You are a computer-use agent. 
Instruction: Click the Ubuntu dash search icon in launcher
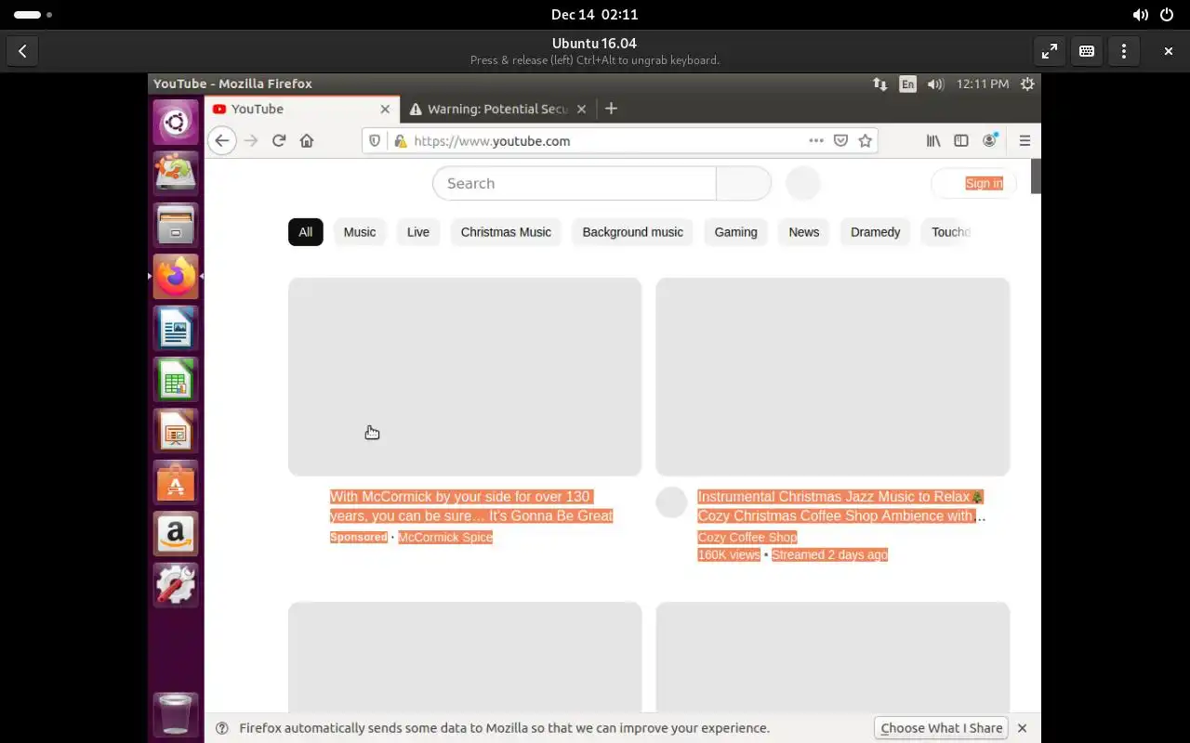[x=176, y=122]
